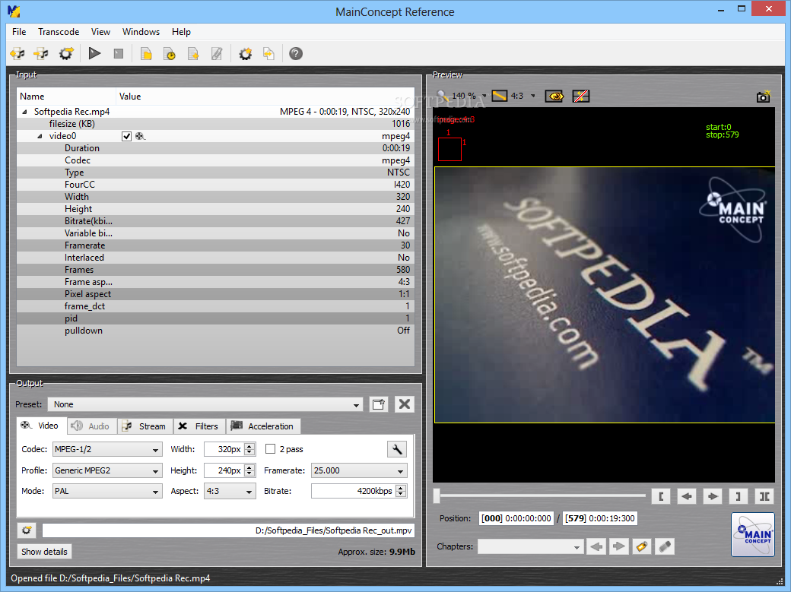This screenshot has height=592, width=791.
Task: Click the add input file toolbar icon
Action: 17,53
